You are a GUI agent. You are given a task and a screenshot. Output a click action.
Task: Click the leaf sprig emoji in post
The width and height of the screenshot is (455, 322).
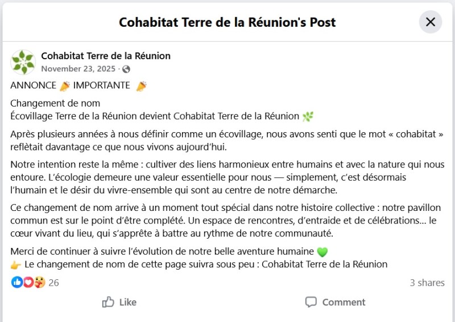[308, 116]
